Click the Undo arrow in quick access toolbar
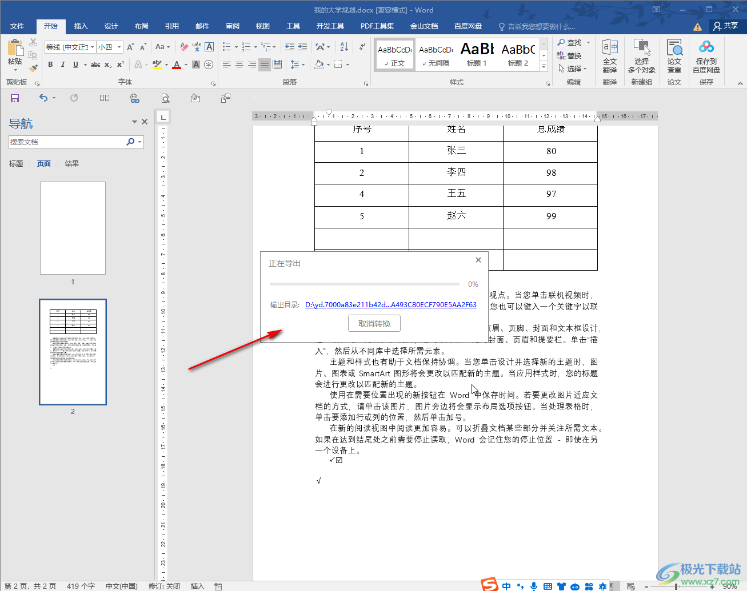The image size is (747, 591). click(43, 98)
